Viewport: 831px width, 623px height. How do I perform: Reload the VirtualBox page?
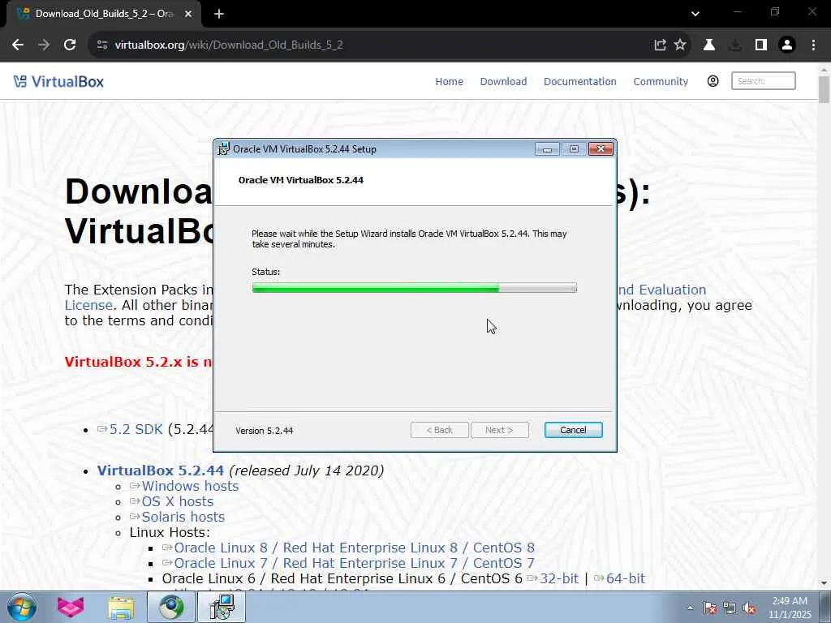pos(70,45)
